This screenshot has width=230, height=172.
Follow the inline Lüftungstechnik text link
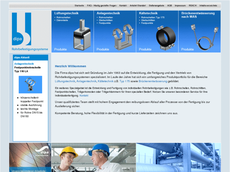[x=65, y=81]
